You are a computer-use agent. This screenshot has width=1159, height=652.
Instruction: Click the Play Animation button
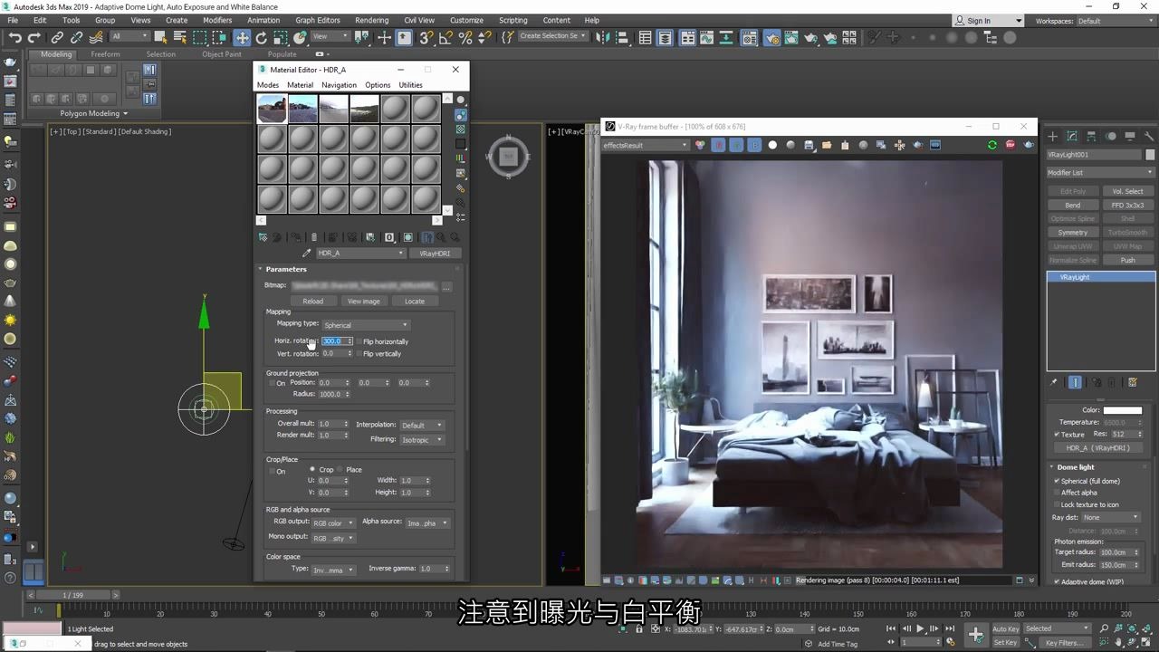click(920, 628)
